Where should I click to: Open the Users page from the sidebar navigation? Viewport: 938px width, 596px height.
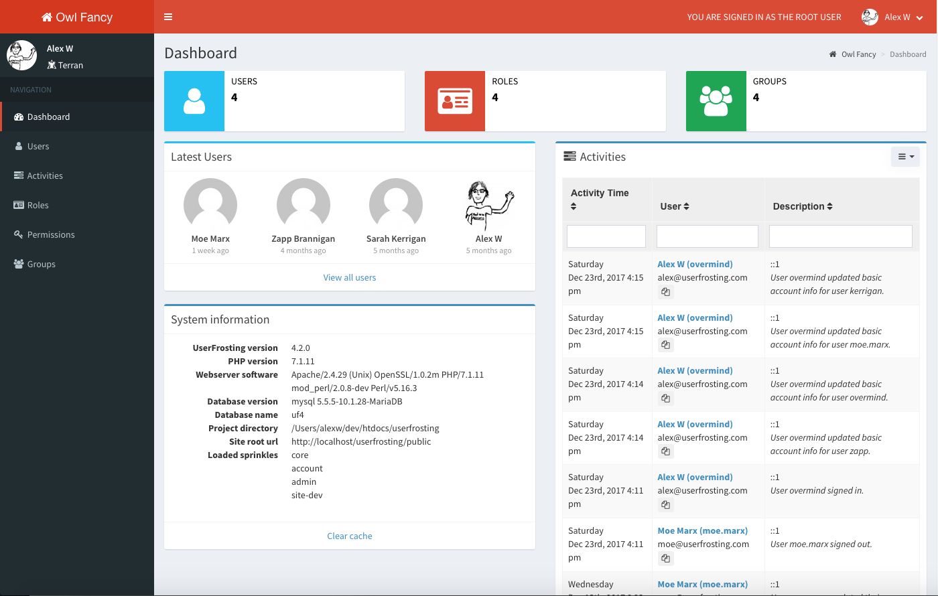coord(38,146)
